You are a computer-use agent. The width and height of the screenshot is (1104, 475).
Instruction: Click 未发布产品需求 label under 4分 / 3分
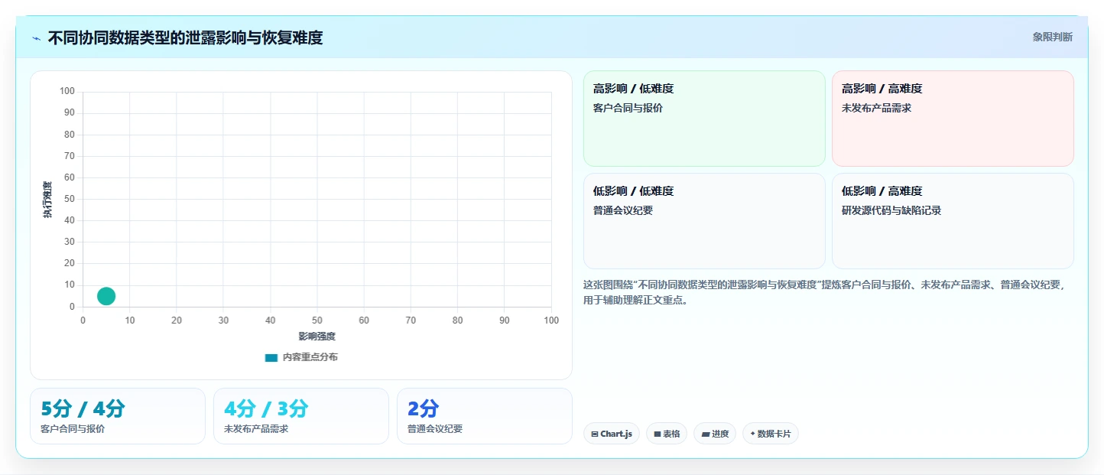coord(256,429)
